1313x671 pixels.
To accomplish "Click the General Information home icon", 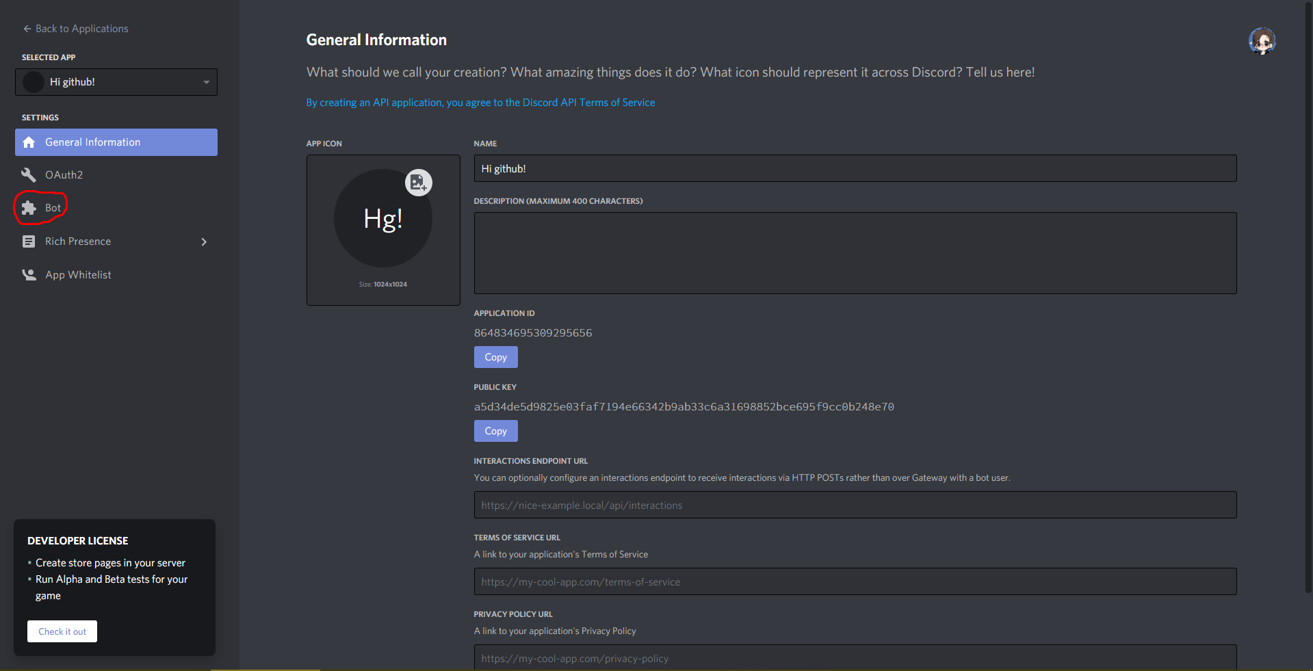I will 29,142.
